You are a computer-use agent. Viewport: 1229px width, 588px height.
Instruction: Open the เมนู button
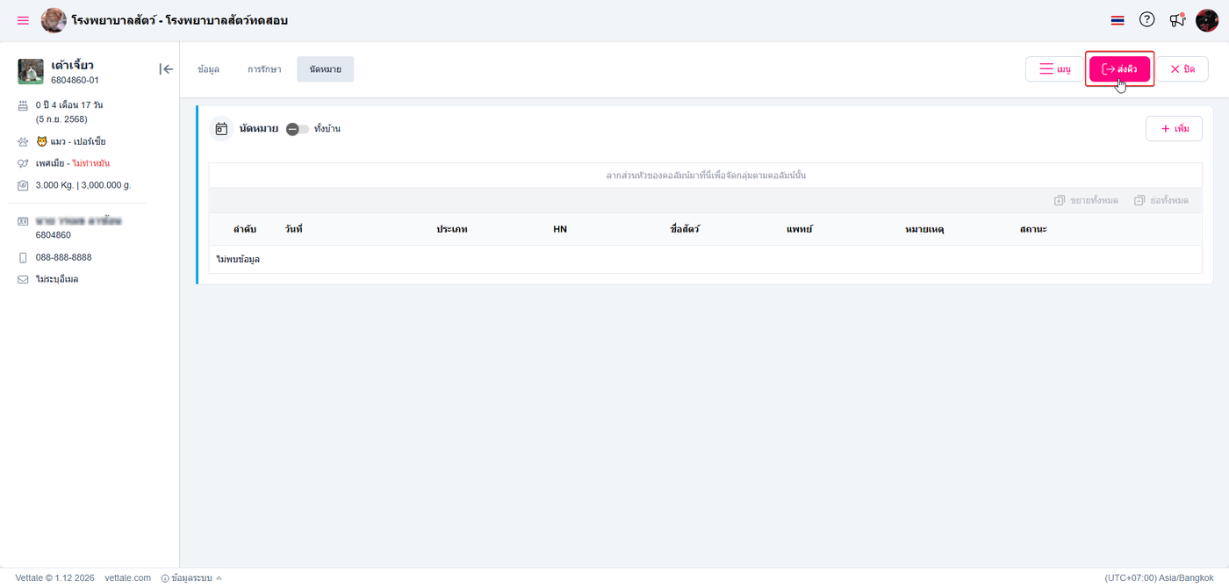click(x=1055, y=69)
